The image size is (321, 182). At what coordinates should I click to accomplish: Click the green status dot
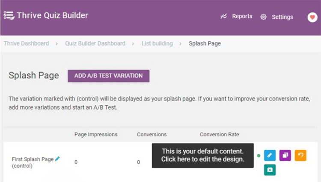coord(259,156)
